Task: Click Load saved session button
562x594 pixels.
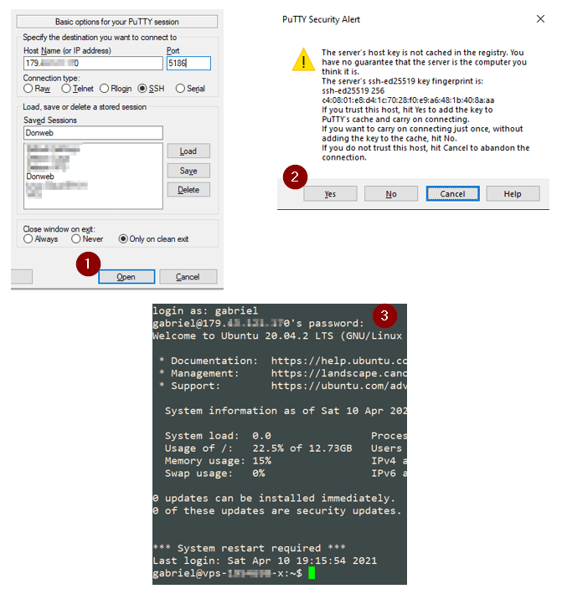Action: coord(188,151)
